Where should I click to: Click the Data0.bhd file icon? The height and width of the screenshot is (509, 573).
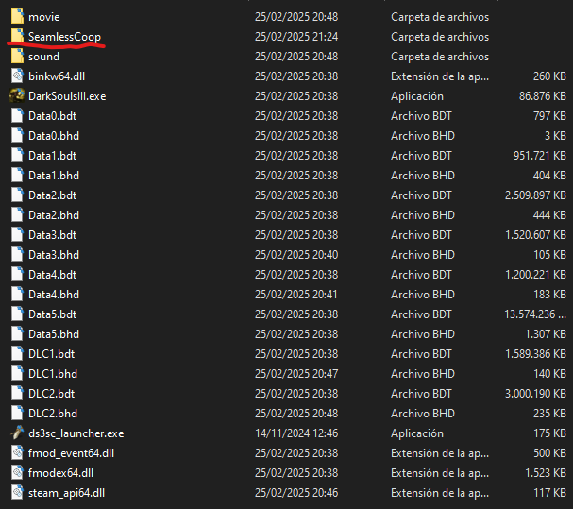[x=17, y=136]
